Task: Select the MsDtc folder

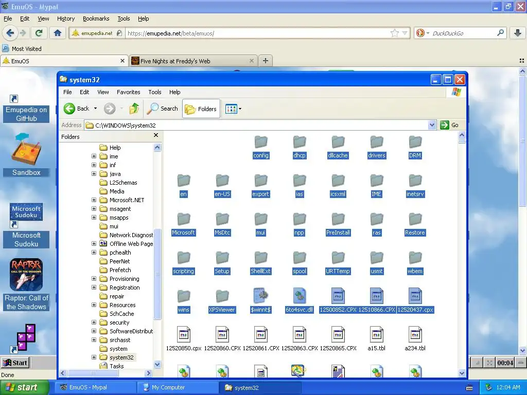Action: 222,224
